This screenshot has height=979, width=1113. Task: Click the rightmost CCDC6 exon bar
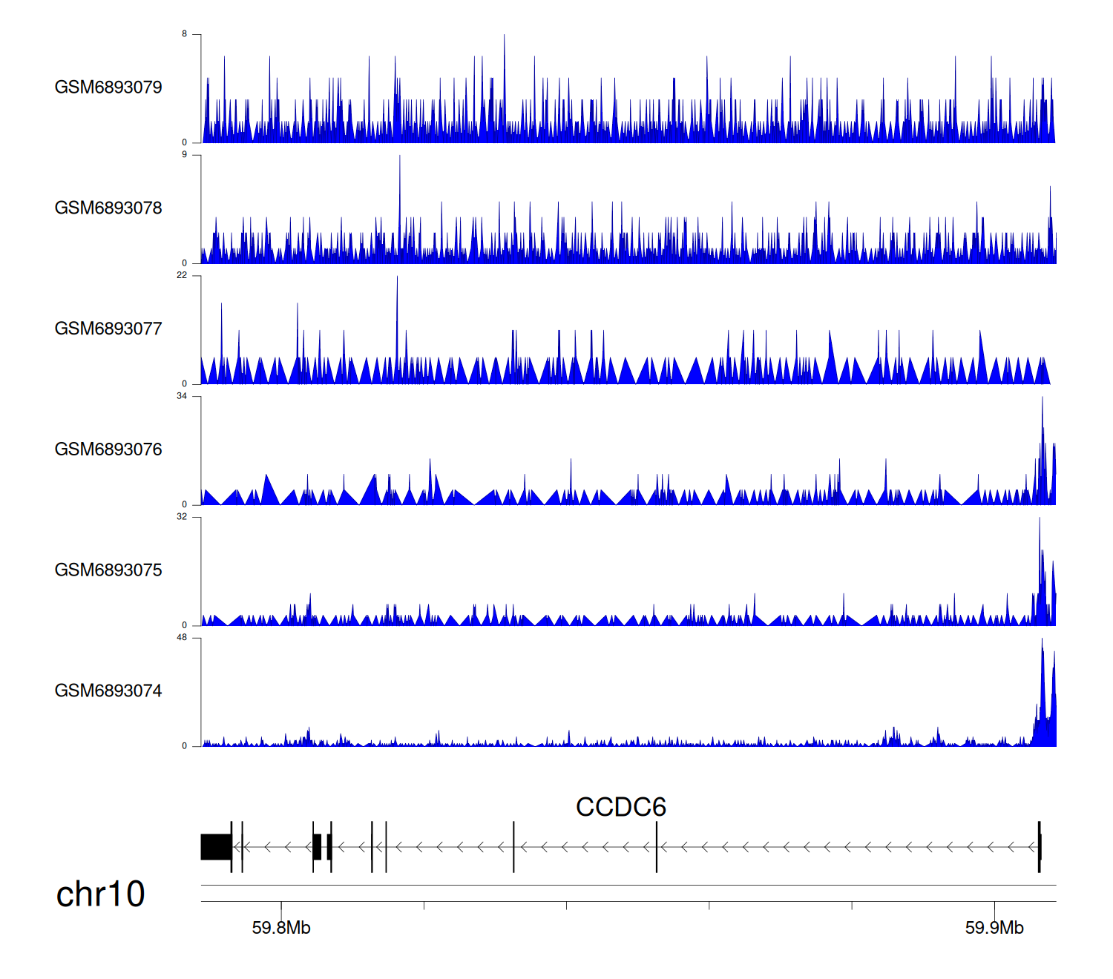point(1040,847)
